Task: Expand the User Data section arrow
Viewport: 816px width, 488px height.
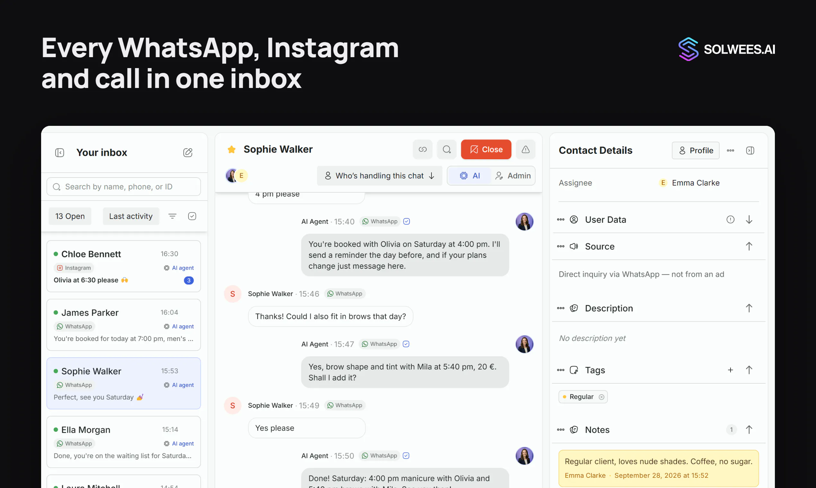Action: coord(749,220)
